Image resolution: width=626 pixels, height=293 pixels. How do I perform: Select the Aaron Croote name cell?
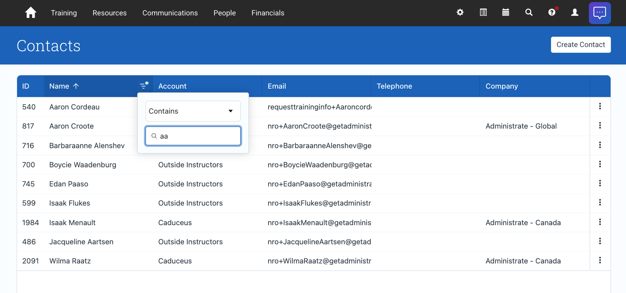[x=71, y=126]
